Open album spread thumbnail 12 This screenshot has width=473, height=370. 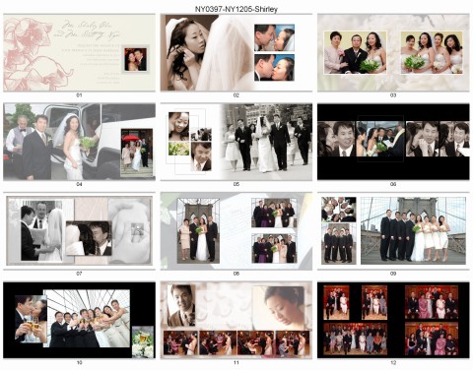pyautogui.click(x=393, y=320)
